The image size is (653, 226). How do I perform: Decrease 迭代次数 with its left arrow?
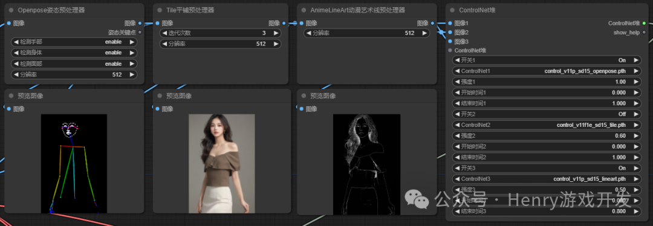pyautogui.click(x=164, y=33)
